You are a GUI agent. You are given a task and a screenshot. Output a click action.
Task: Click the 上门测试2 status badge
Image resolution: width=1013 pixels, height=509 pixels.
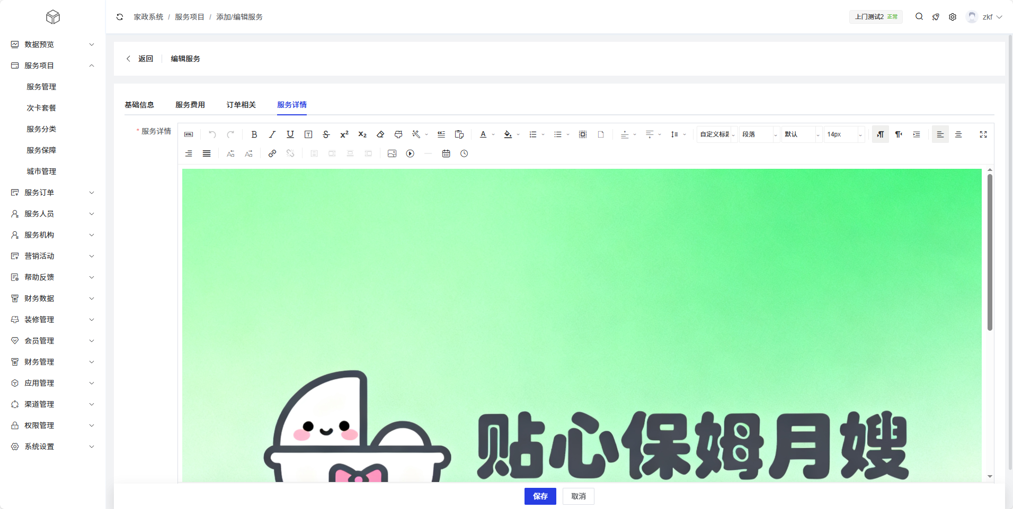[876, 17]
